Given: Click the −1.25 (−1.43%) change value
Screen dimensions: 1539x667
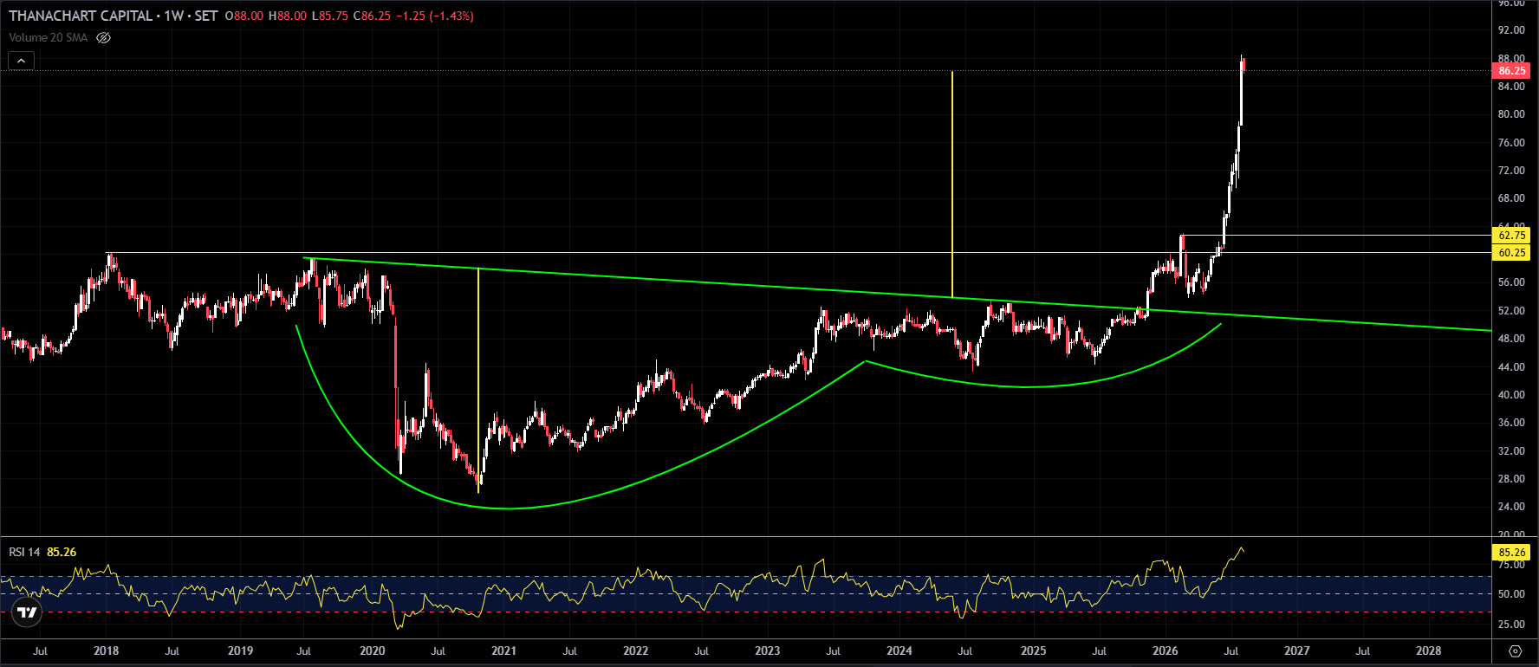Looking at the screenshot, I should (435, 16).
